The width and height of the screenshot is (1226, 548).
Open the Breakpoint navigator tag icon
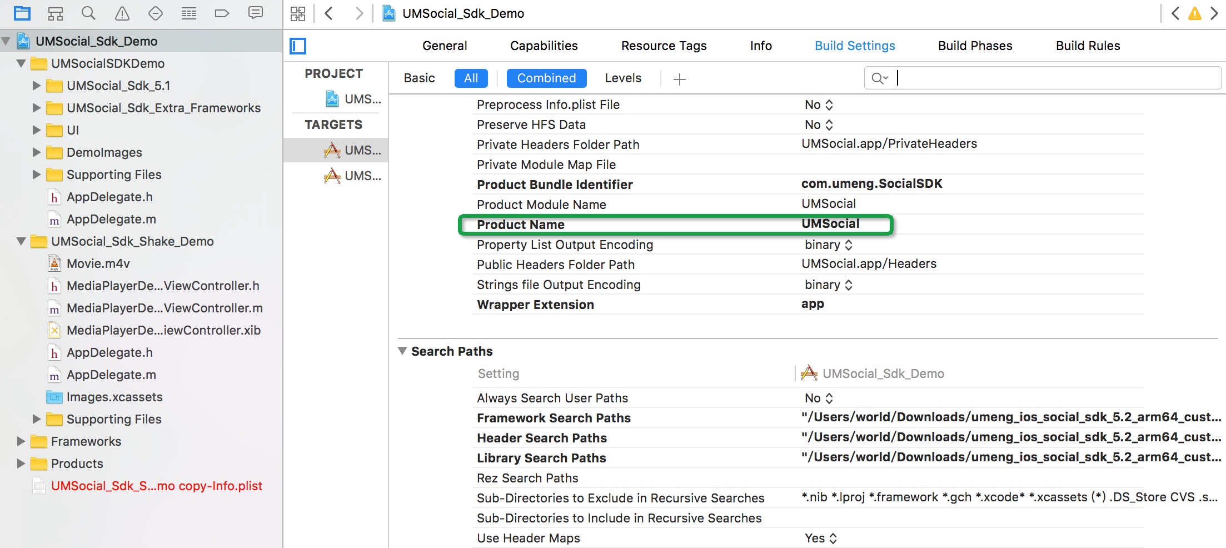[222, 13]
